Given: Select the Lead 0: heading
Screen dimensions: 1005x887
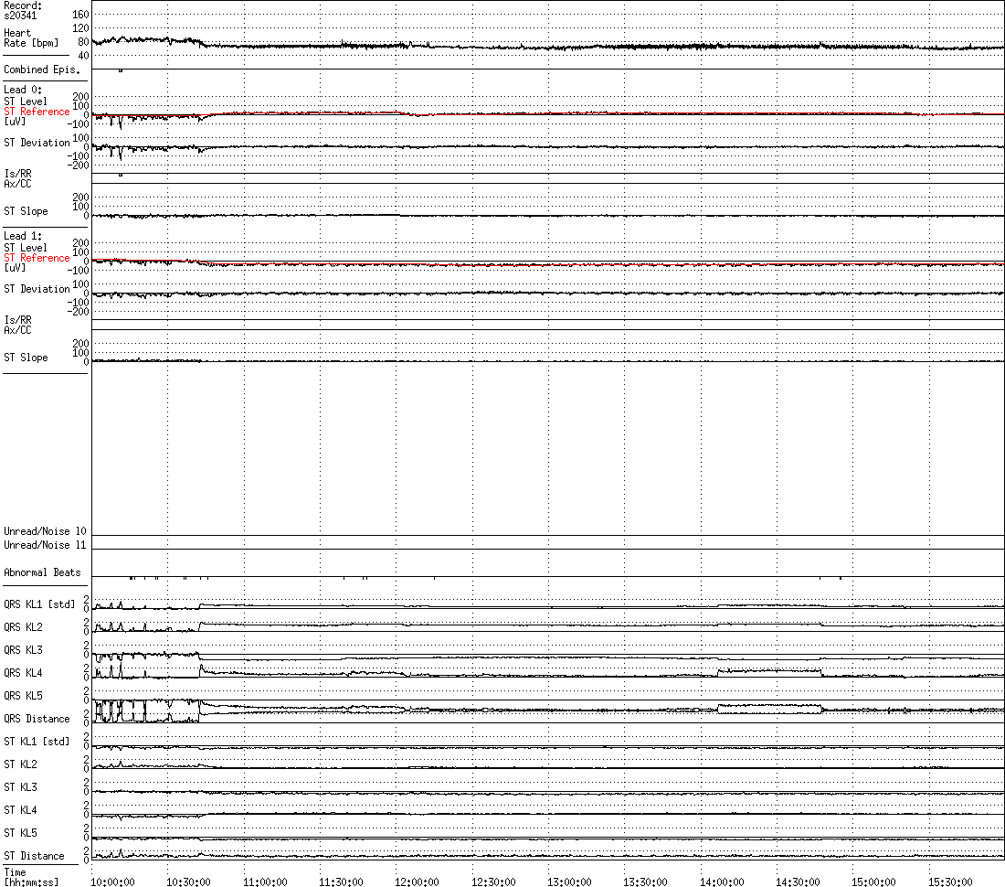Looking at the screenshot, I should [x=23, y=90].
